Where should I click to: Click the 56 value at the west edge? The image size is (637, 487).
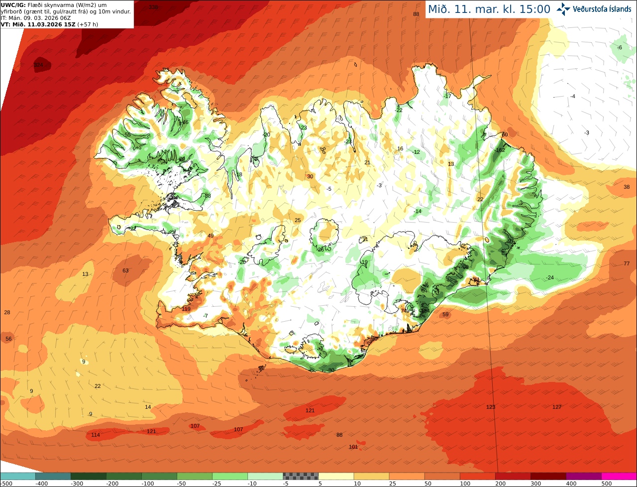[8, 339]
